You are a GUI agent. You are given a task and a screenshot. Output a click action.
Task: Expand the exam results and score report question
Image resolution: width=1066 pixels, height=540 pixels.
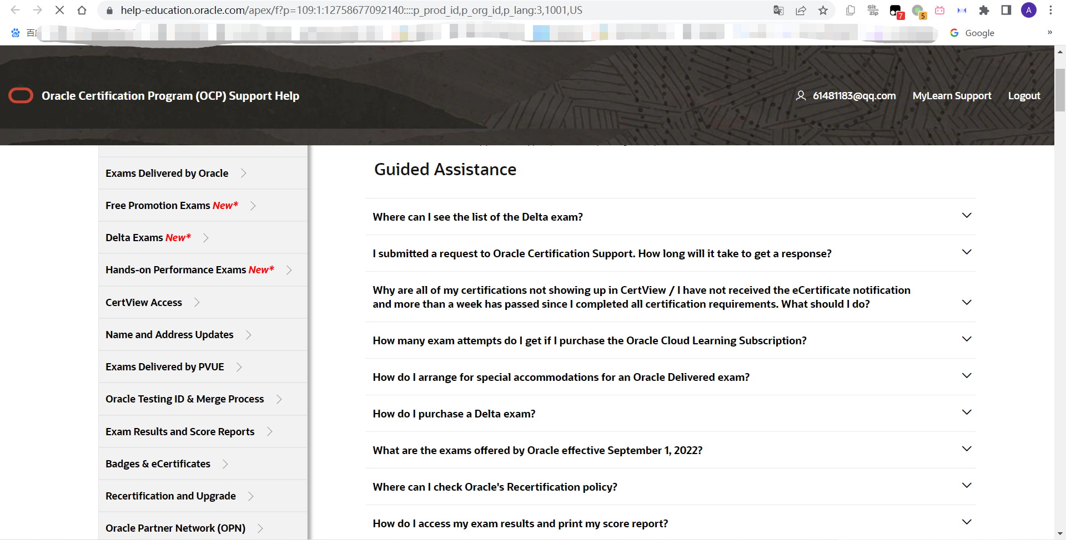click(671, 523)
